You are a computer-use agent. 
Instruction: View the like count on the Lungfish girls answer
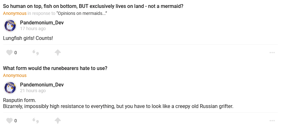(x=15, y=53)
